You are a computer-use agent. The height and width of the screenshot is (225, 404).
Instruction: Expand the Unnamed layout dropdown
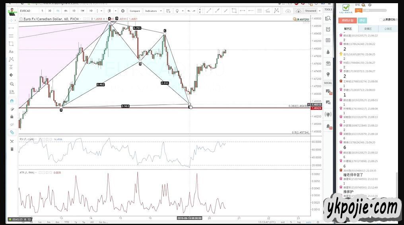[x=312, y=11]
